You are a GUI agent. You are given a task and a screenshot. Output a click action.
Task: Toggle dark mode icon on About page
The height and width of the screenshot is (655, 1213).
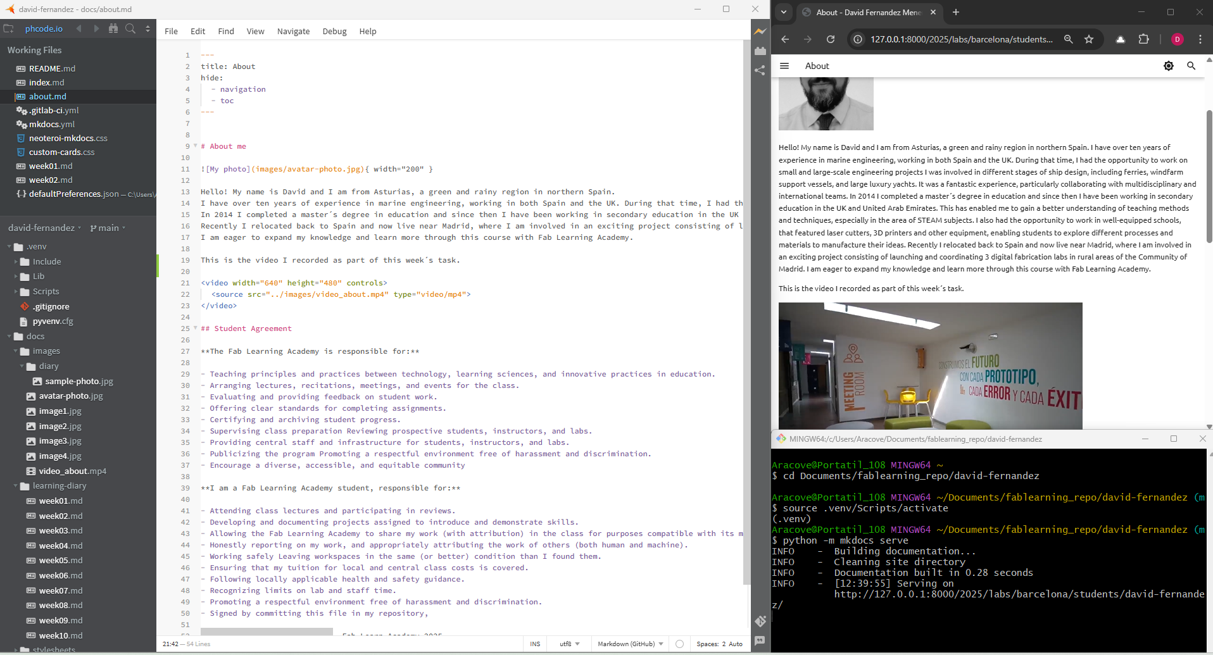(1168, 66)
